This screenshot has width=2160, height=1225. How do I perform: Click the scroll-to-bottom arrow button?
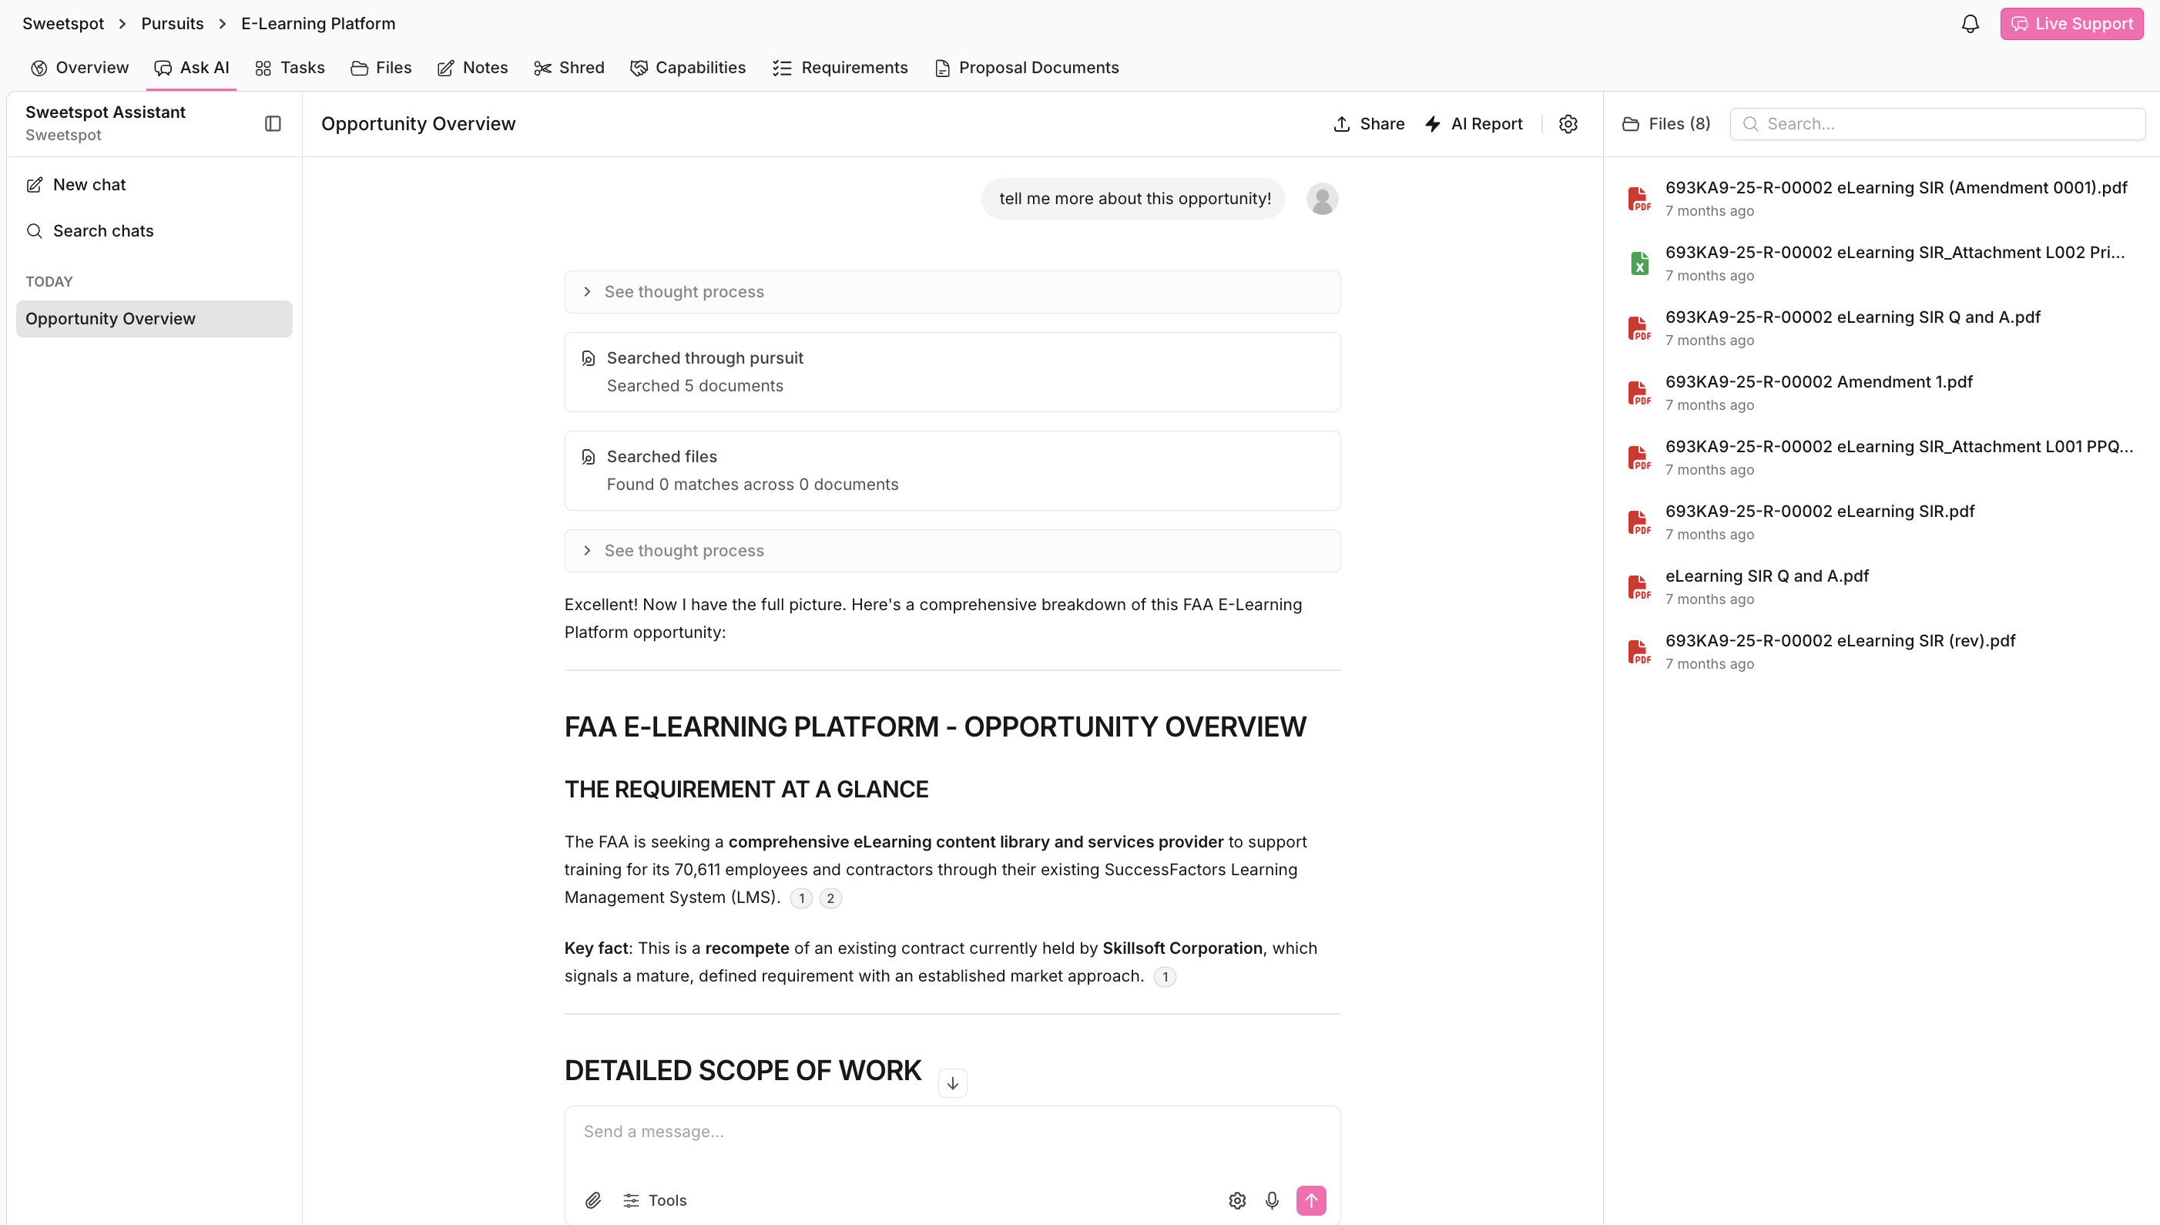point(952,1084)
